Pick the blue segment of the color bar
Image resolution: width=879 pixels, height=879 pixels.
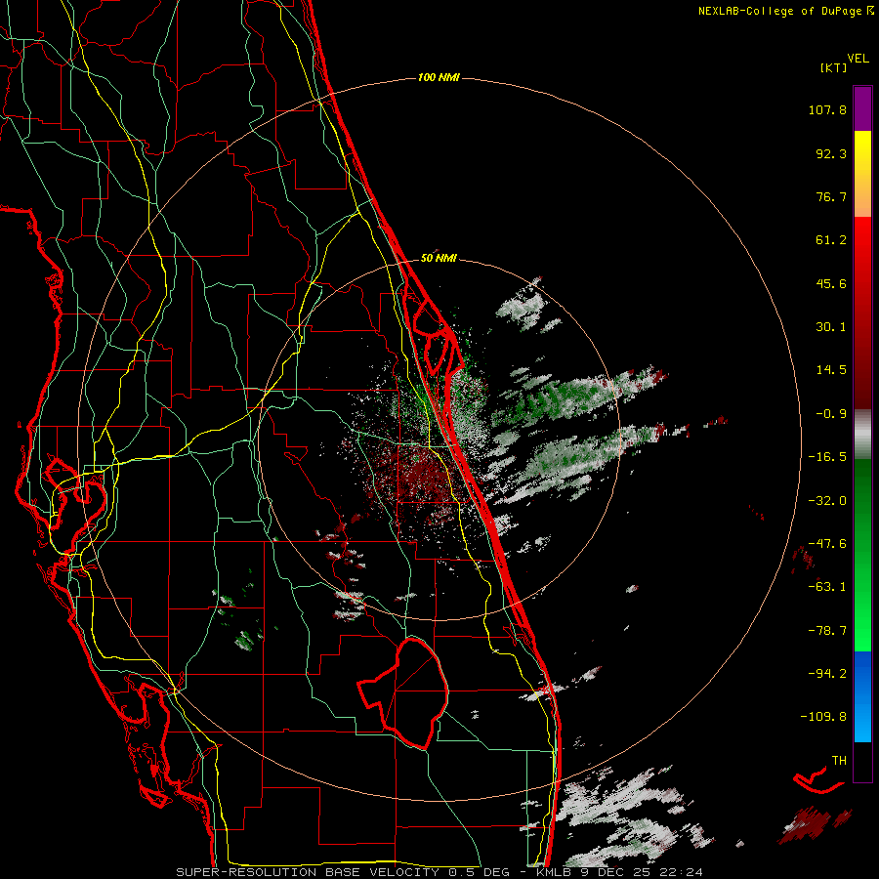point(862,696)
